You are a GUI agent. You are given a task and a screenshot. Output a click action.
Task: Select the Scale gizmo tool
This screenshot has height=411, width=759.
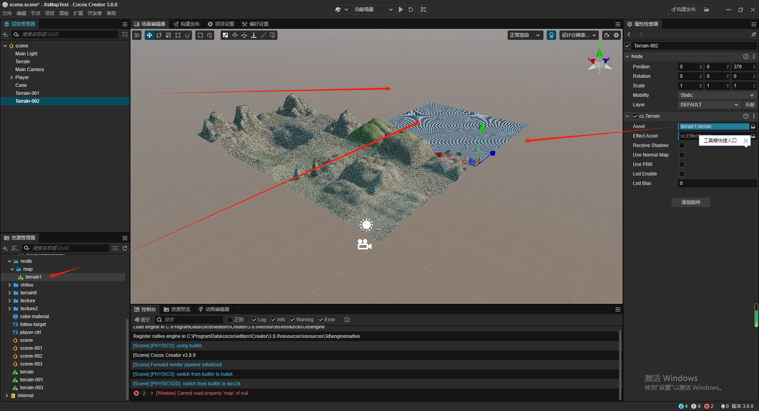(x=168, y=35)
